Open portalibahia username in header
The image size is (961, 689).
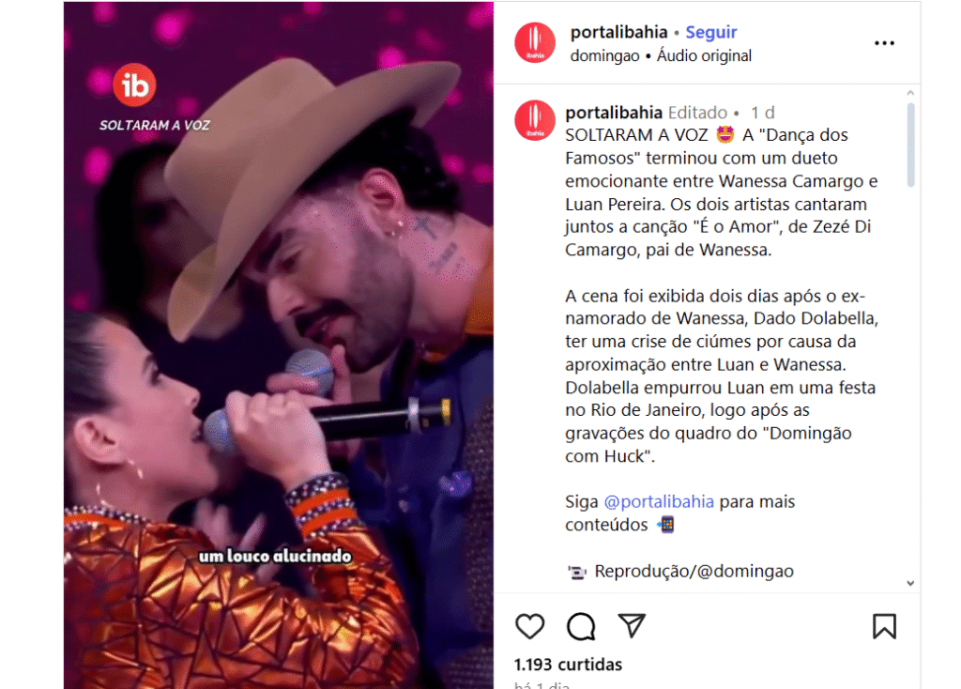point(618,32)
